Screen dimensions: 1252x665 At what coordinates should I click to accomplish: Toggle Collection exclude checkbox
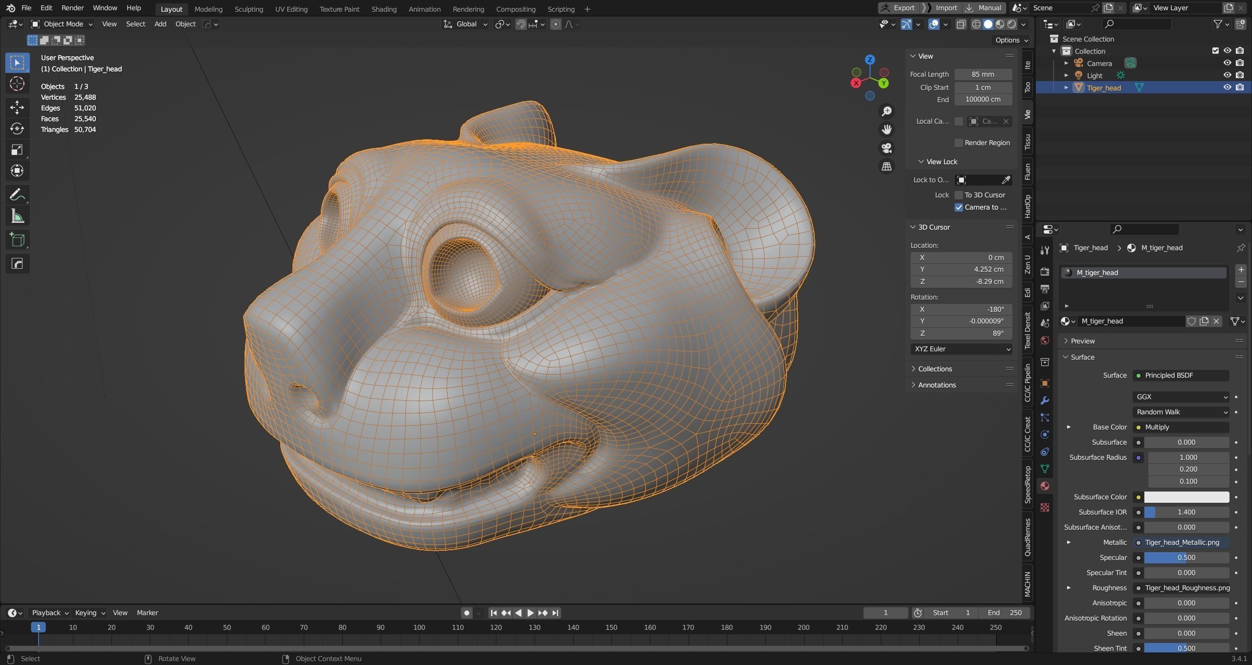[x=1215, y=51]
